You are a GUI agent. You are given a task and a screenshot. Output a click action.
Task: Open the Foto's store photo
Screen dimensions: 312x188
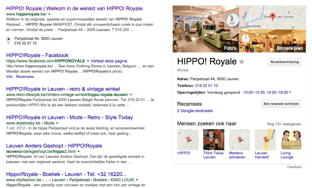tap(206, 29)
